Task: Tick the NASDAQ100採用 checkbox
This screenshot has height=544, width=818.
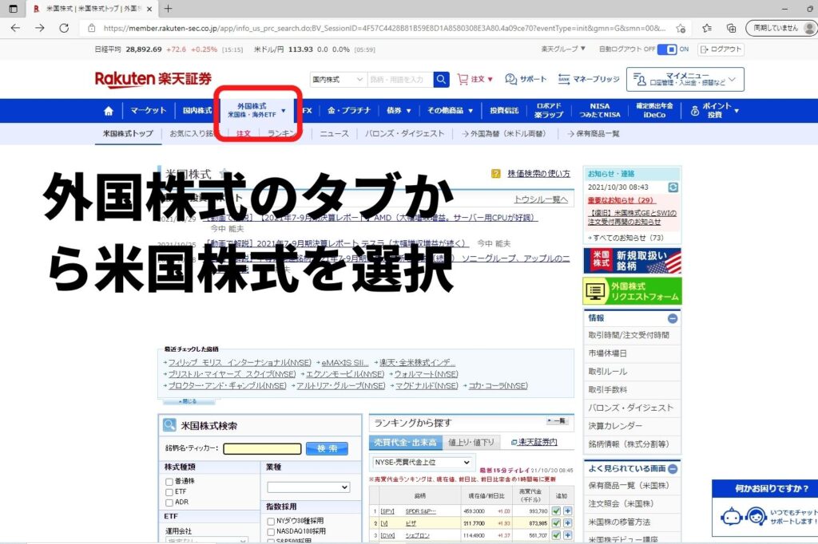Action: (x=271, y=531)
